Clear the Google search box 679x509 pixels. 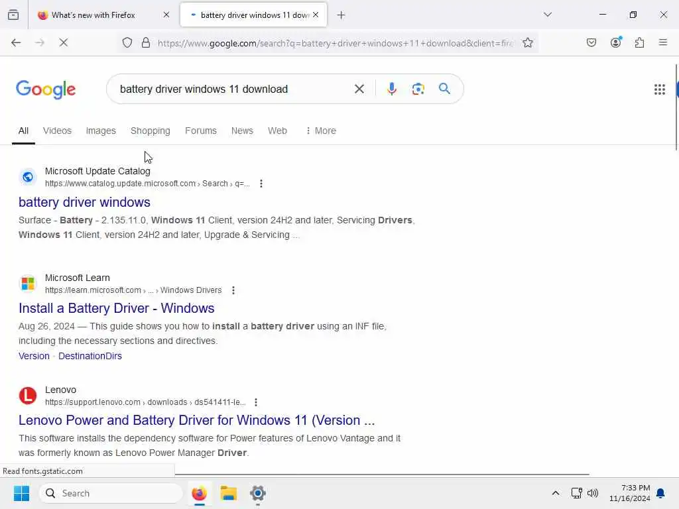(x=359, y=89)
